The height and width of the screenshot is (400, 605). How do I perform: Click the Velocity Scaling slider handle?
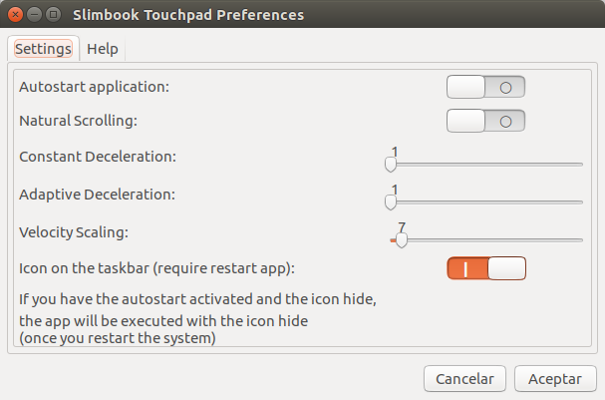click(401, 239)
